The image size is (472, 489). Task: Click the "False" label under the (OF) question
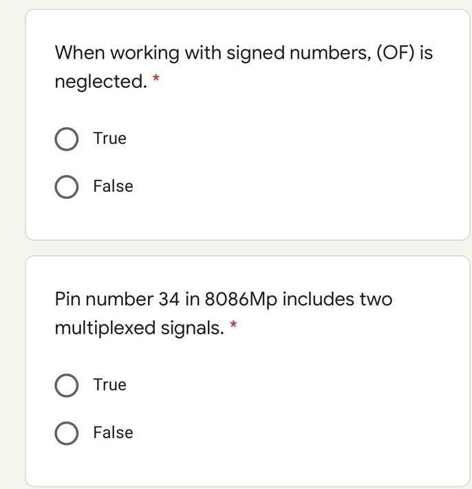(114, 186)
